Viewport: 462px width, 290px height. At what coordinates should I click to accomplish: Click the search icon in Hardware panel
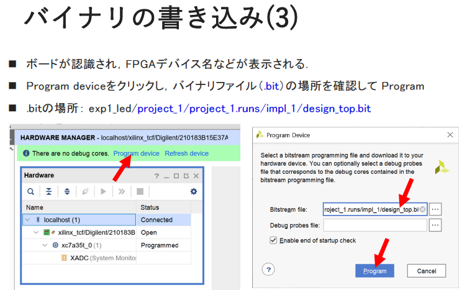coord(30,191)
